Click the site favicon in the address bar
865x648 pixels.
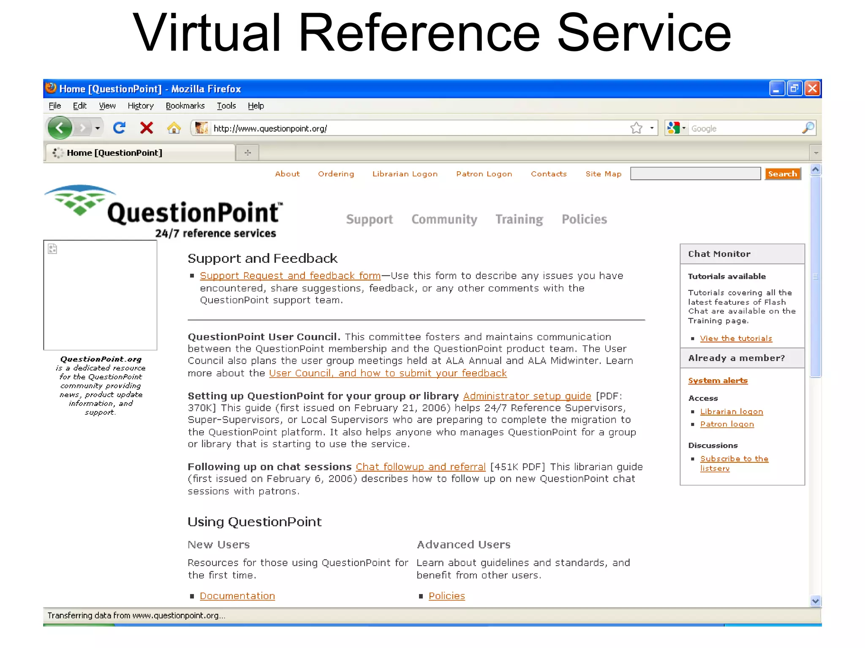tap(201, 128)
